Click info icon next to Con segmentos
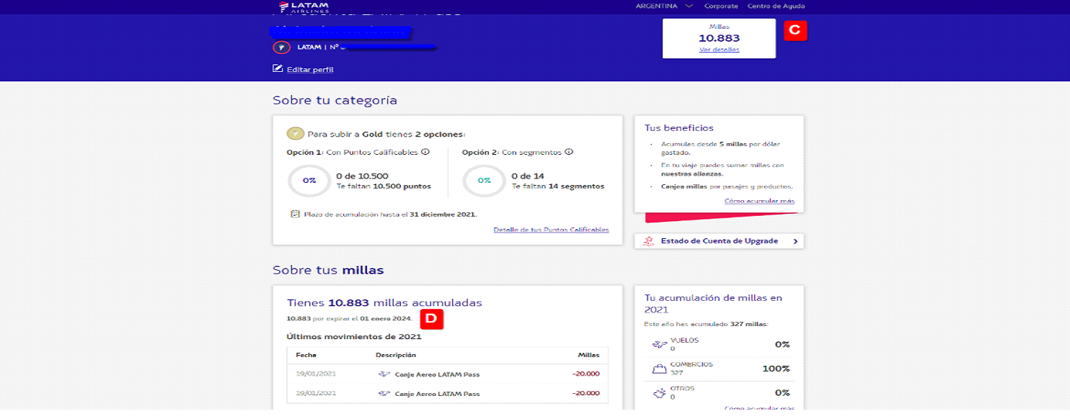Viewport: 1070px width, 419px height. point(569,152)
